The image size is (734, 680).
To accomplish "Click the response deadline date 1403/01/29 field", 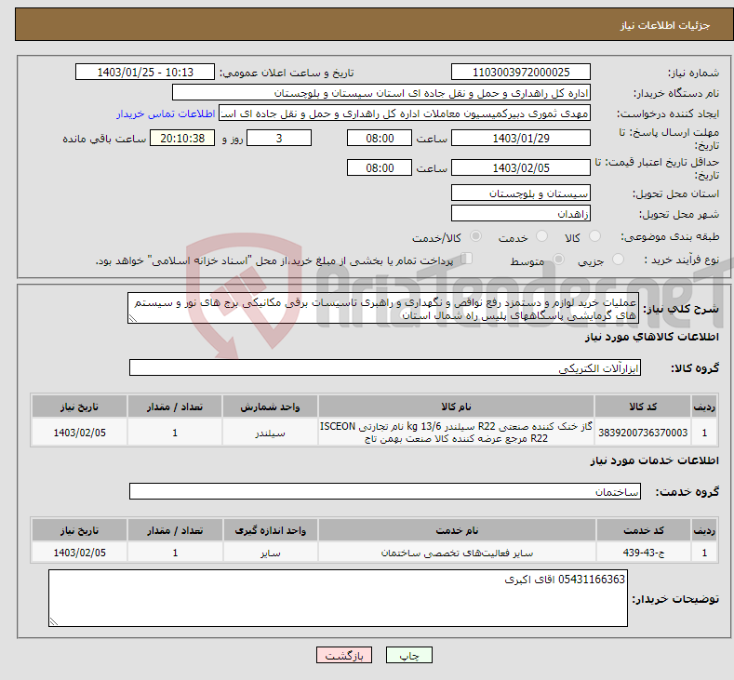I will click(521, 138).
